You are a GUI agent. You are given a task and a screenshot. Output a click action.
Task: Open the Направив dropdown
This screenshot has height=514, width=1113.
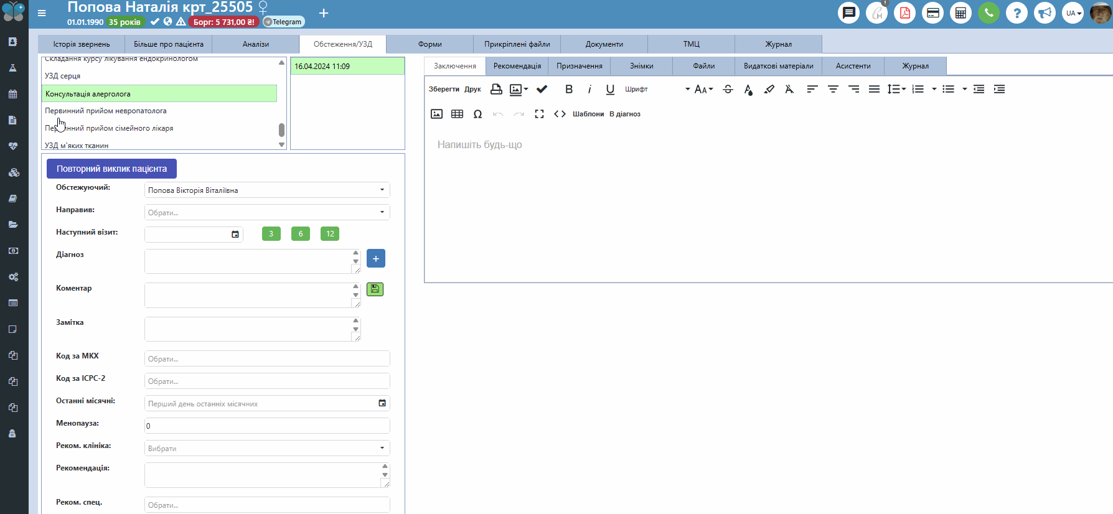pyautogui.click(x=267, y=212)
